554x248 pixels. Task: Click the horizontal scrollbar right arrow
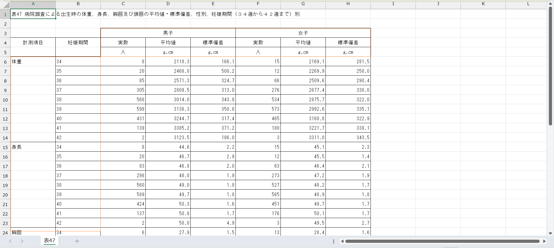pyautogui.click(x=544, y=241)
